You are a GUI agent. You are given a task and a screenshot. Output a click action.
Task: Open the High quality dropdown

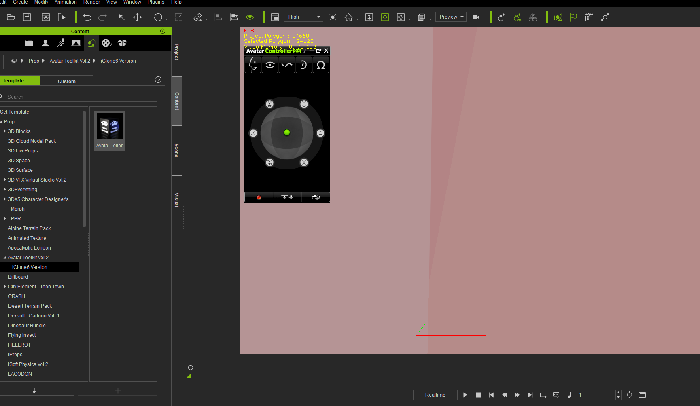(x=303, y=17)
